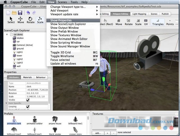180x136 pixels.
Task: Collapse the car demo tree node
Action: click(x=7, y=34)
